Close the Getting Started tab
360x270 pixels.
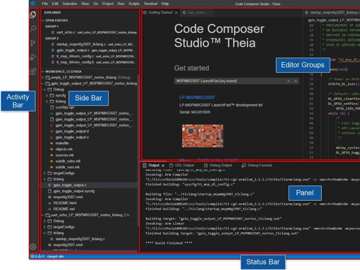pos(176,13)
